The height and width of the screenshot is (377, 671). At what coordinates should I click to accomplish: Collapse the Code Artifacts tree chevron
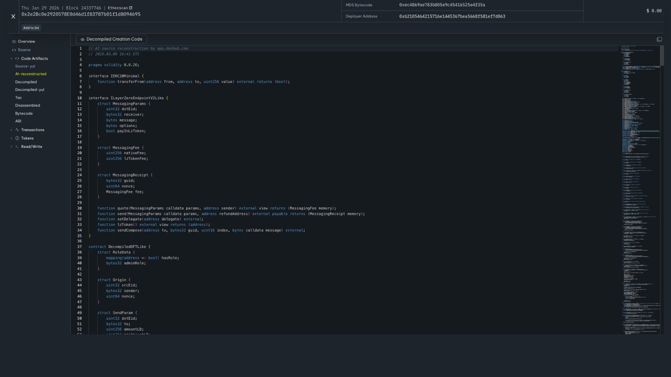pos(11,59)
